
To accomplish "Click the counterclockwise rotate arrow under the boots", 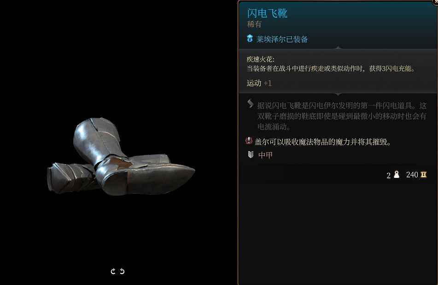I will coord(122,271).
